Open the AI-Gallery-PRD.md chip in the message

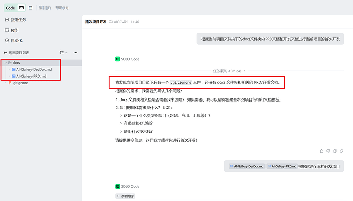282,166
